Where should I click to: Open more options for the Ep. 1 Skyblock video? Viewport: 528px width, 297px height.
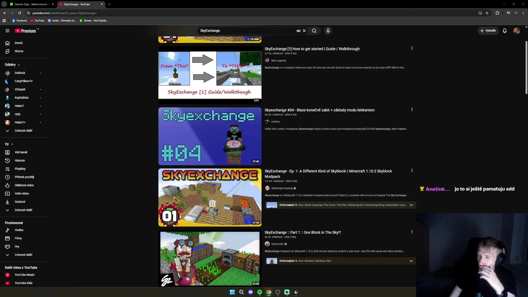(412, 170)
